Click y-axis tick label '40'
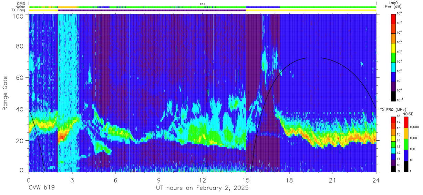The height and width of the screenshot is (195, 423). pos(19,109)
